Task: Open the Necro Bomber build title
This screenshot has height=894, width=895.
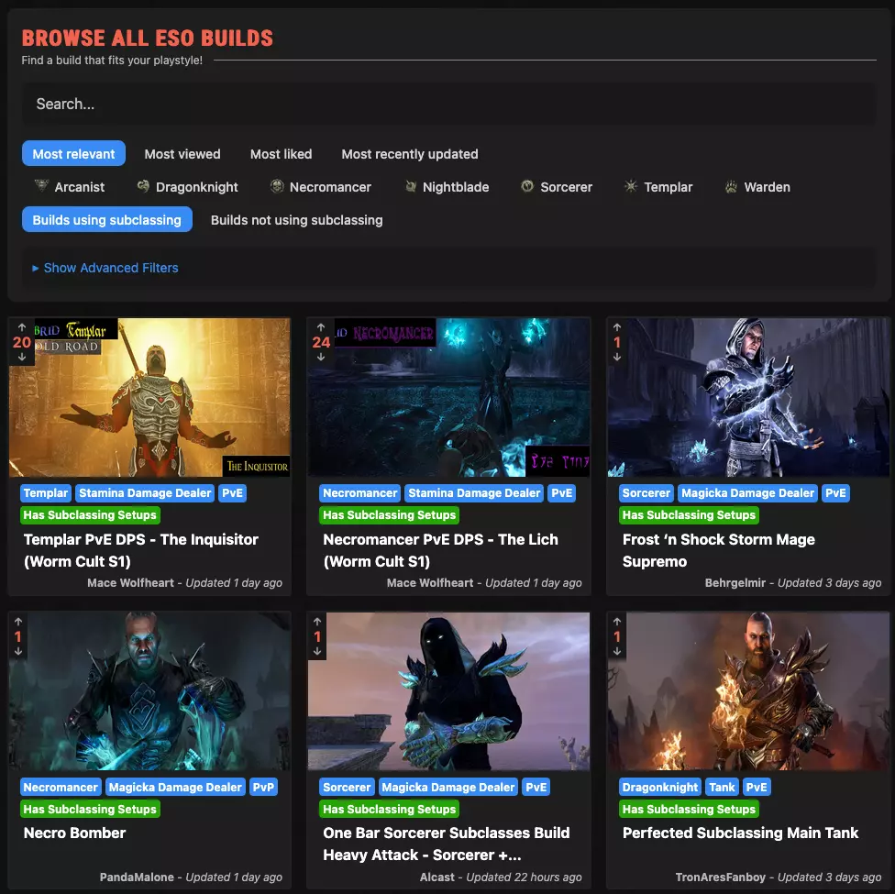Action: tap(75, 833)
